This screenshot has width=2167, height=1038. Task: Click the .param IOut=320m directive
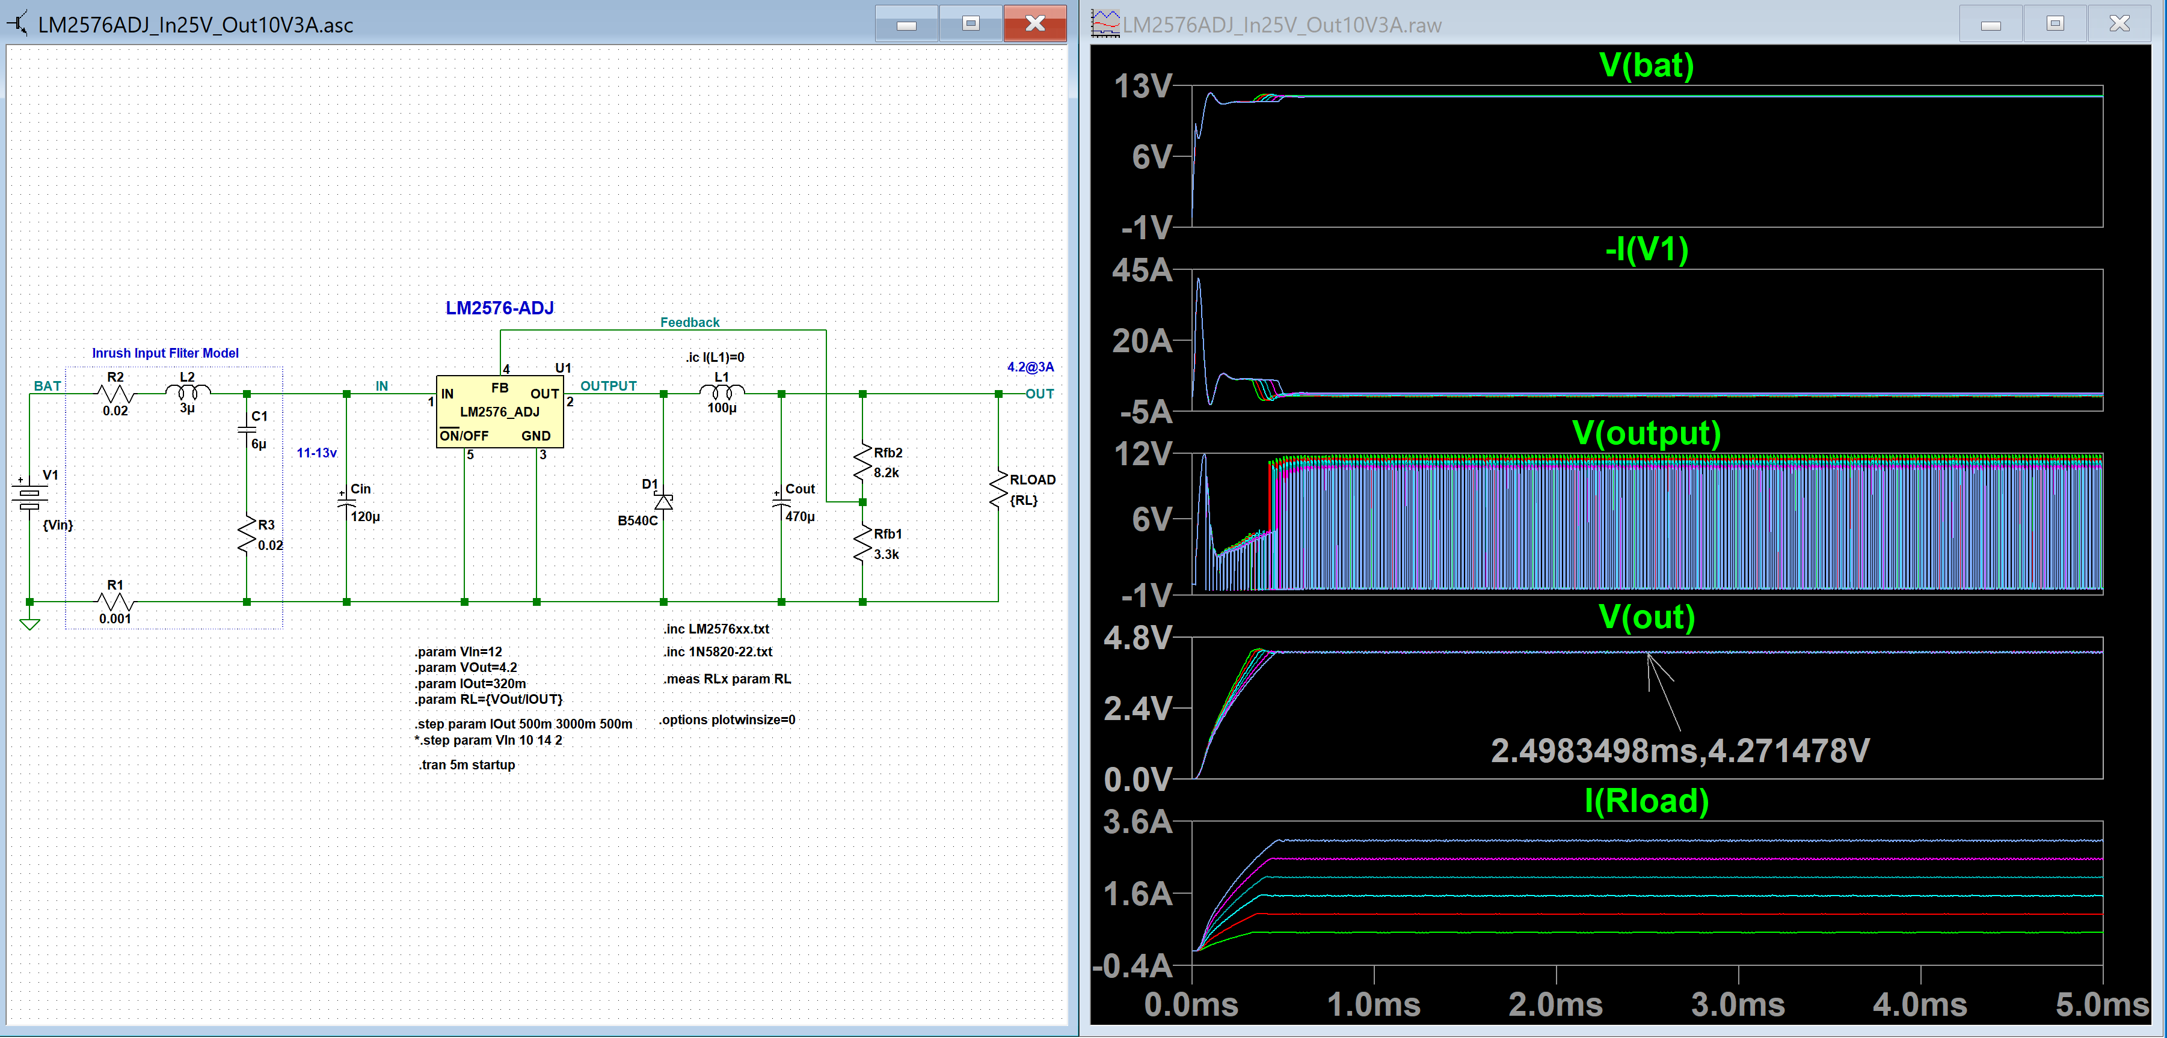click(x=469, y=684)
